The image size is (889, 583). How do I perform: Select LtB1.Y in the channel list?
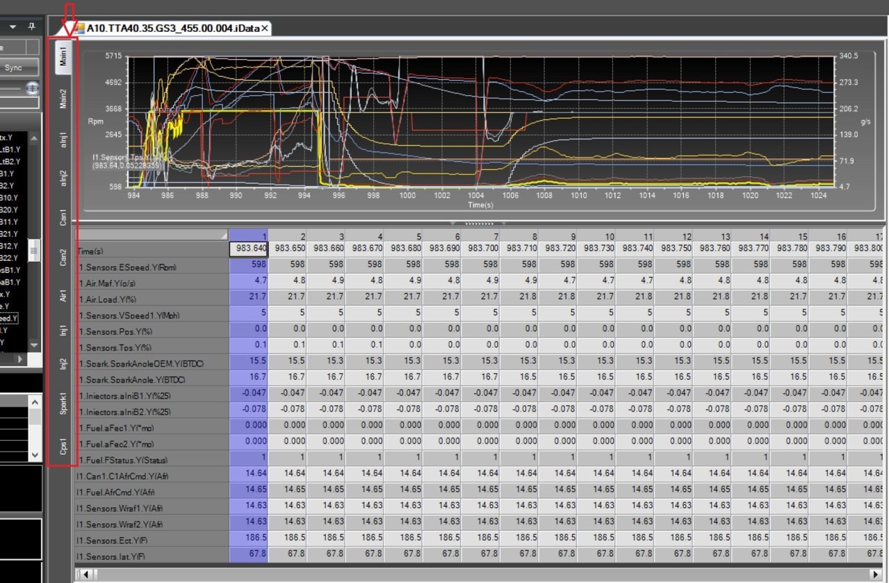pos(11,149)
